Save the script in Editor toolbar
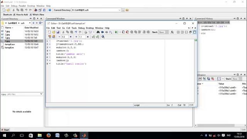Viewport: 247px width, 139px height. click(58, 32)
